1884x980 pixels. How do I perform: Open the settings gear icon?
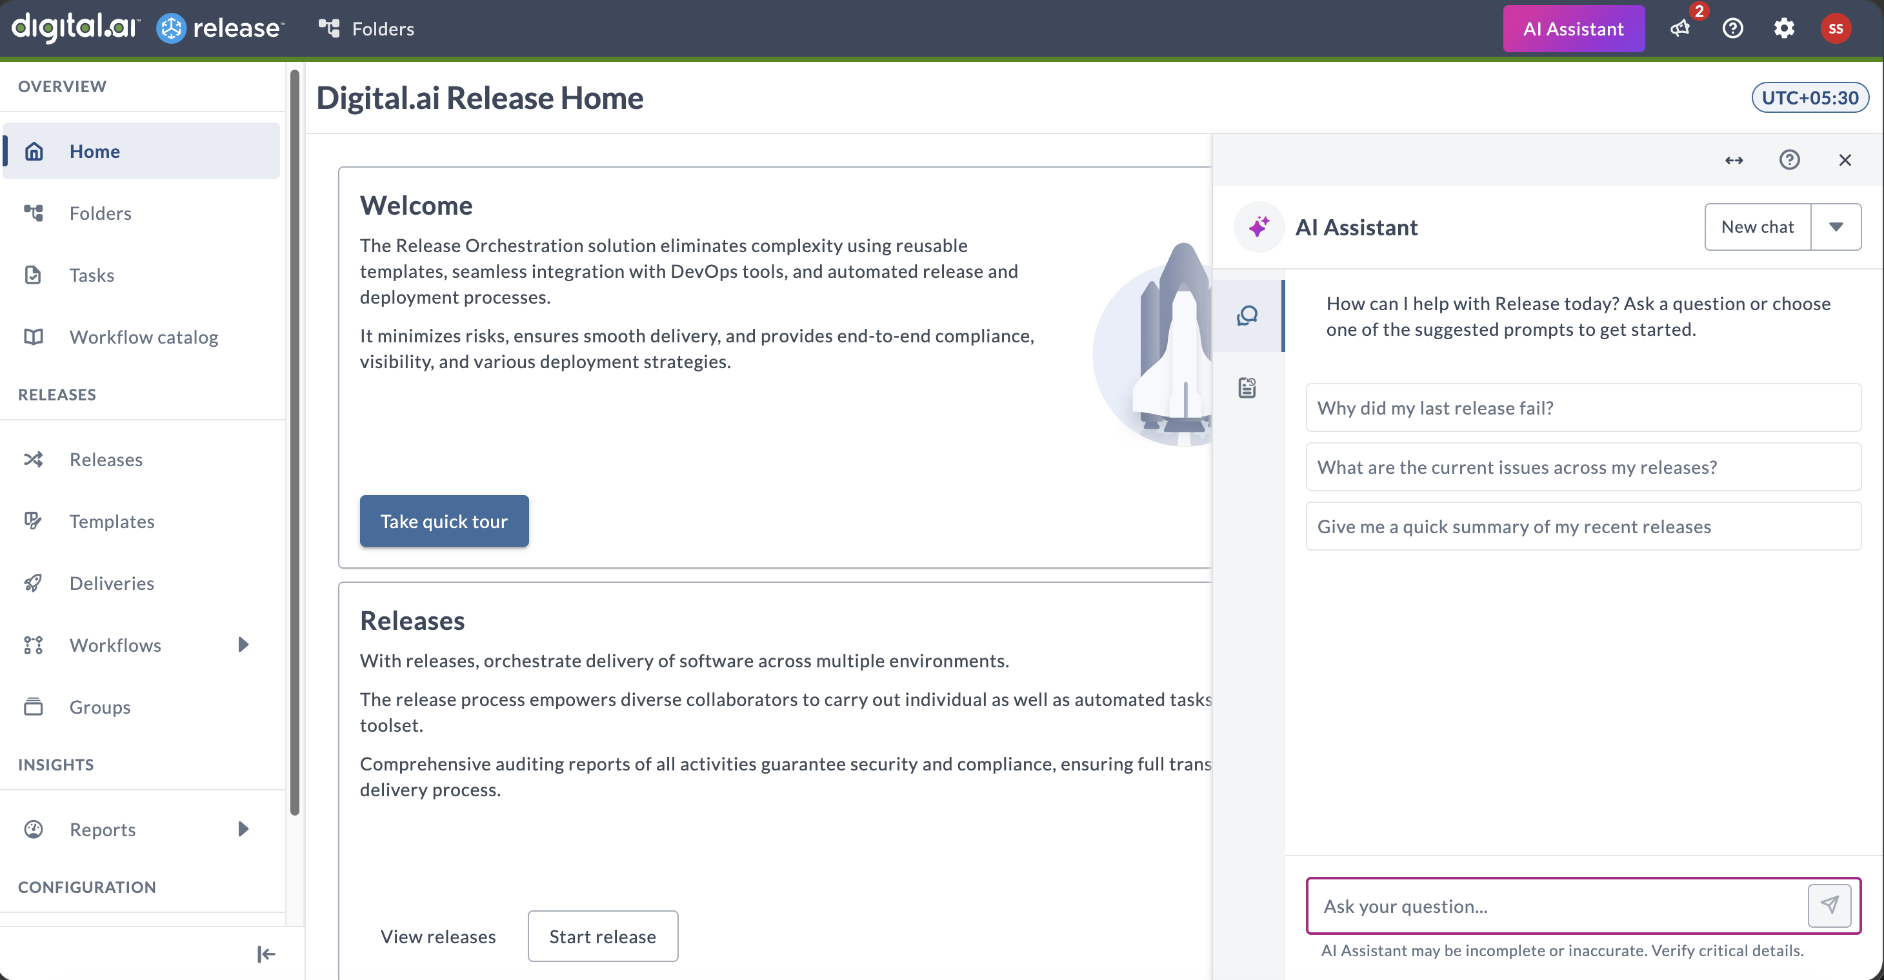(1784, 28)
